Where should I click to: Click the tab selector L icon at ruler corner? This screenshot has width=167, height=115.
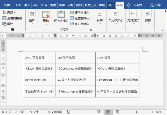pyautogui.click(x=3, y=36)
